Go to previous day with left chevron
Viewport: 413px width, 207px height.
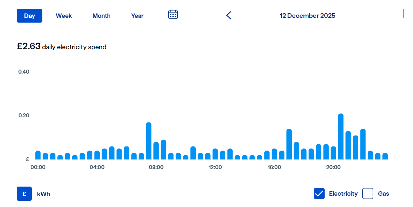coord(229,15)
